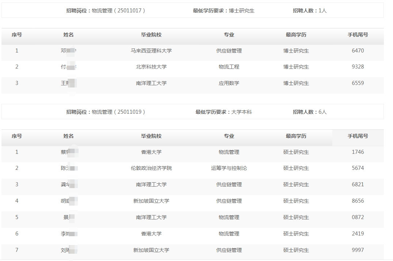The image size is (393, 261).
Task: Click the 大学本科 minimum education text
Action: pyautogui.click(x=241, y=112)
